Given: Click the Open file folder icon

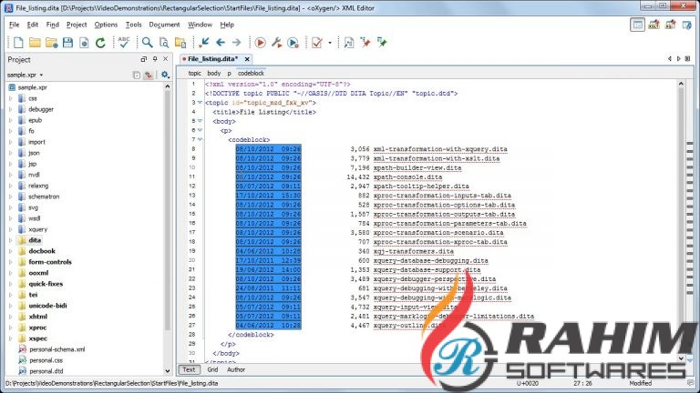Looking at the screenshot, I should coord(35,43).
